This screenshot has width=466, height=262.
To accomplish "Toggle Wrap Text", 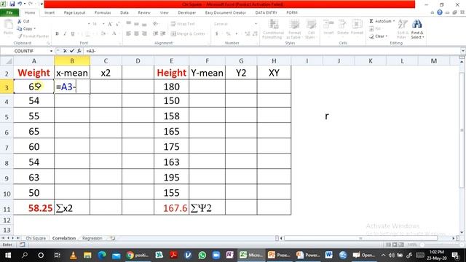I will pos(183,24).
